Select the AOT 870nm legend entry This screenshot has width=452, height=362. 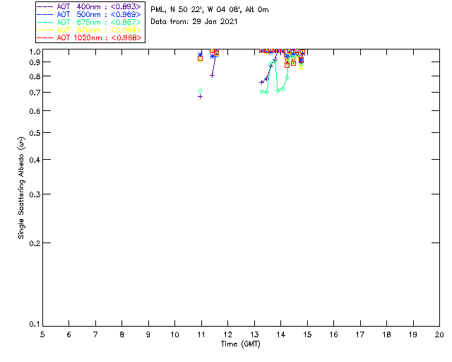[89, 30]
